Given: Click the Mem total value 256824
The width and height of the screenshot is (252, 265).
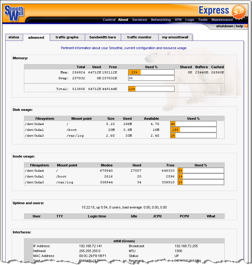Looking at the screenshot, I should click(x=78, y=72).
